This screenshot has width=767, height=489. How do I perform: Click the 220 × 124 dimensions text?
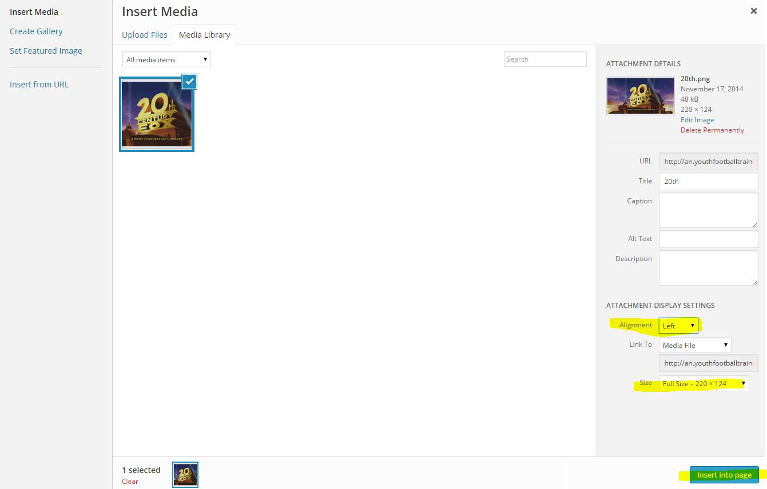pyautogui.click(x=696, y=110)
